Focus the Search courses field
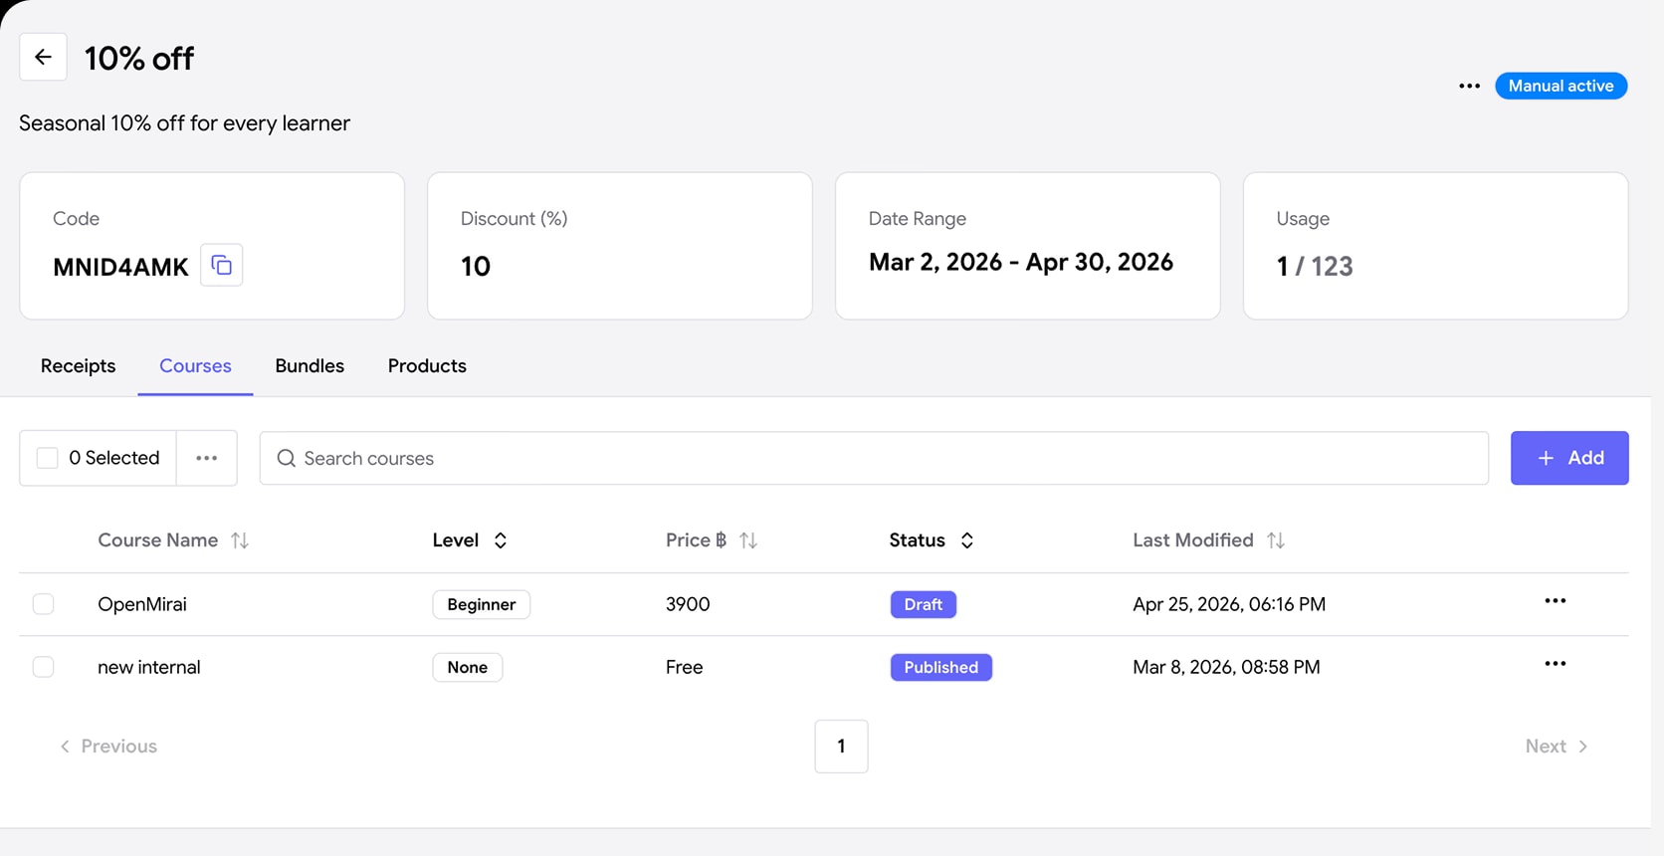 tap(874, 458)
